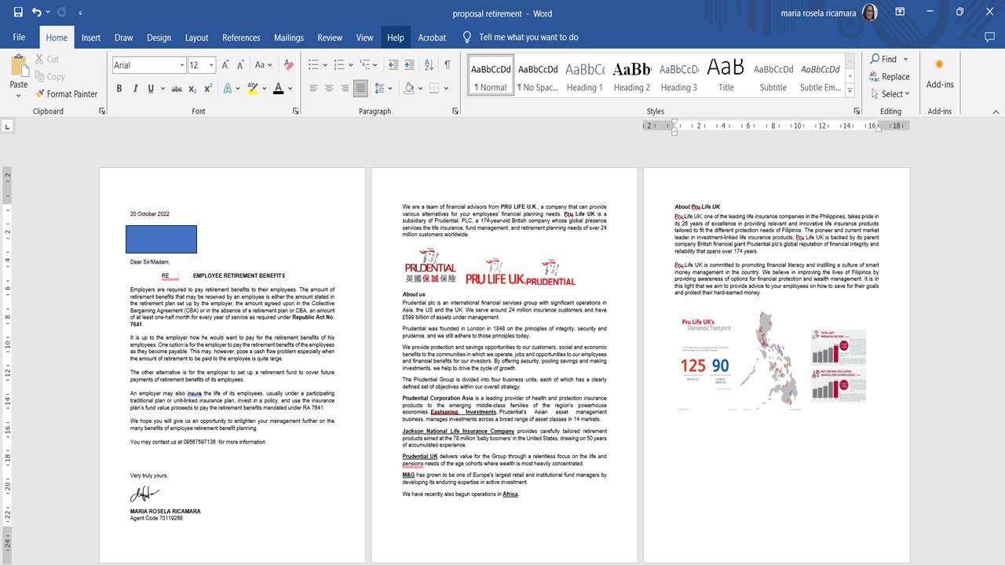Decrease paragraph indent

(393, 65)
